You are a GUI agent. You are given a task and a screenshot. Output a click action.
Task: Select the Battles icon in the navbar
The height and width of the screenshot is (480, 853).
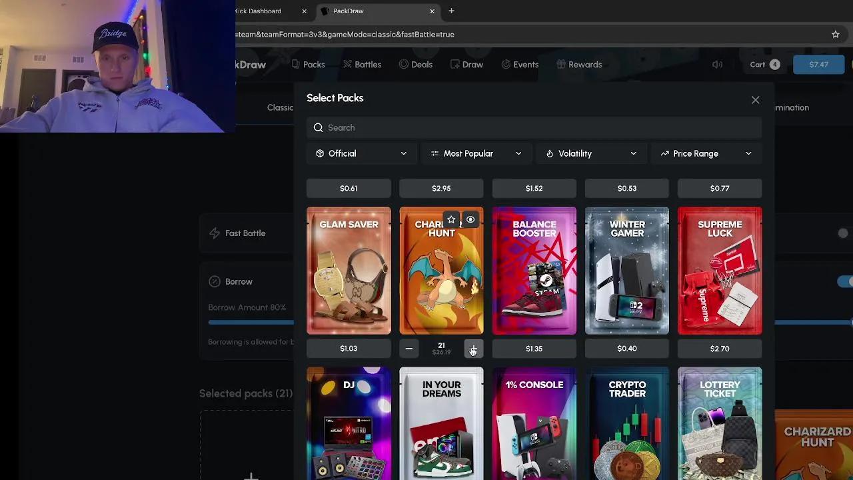362,64
